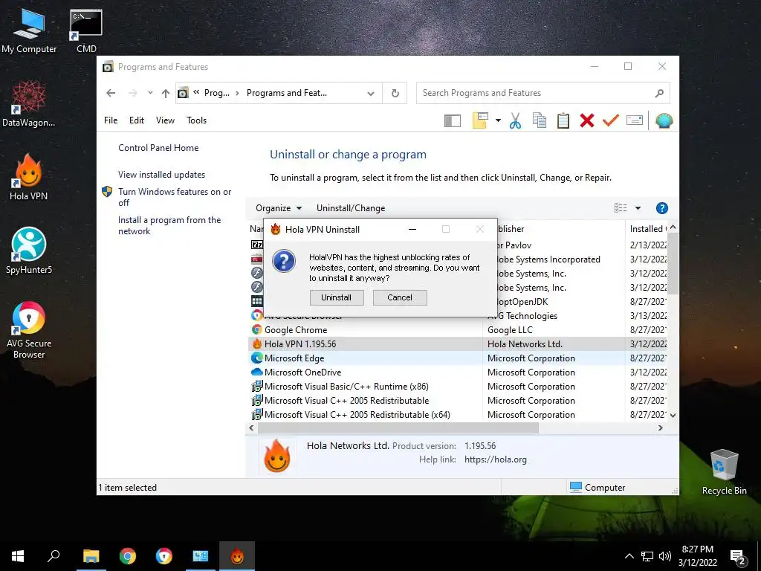Click the https://hola.org help link
Viewport: 761px width, 571px height.
(495, 459)
